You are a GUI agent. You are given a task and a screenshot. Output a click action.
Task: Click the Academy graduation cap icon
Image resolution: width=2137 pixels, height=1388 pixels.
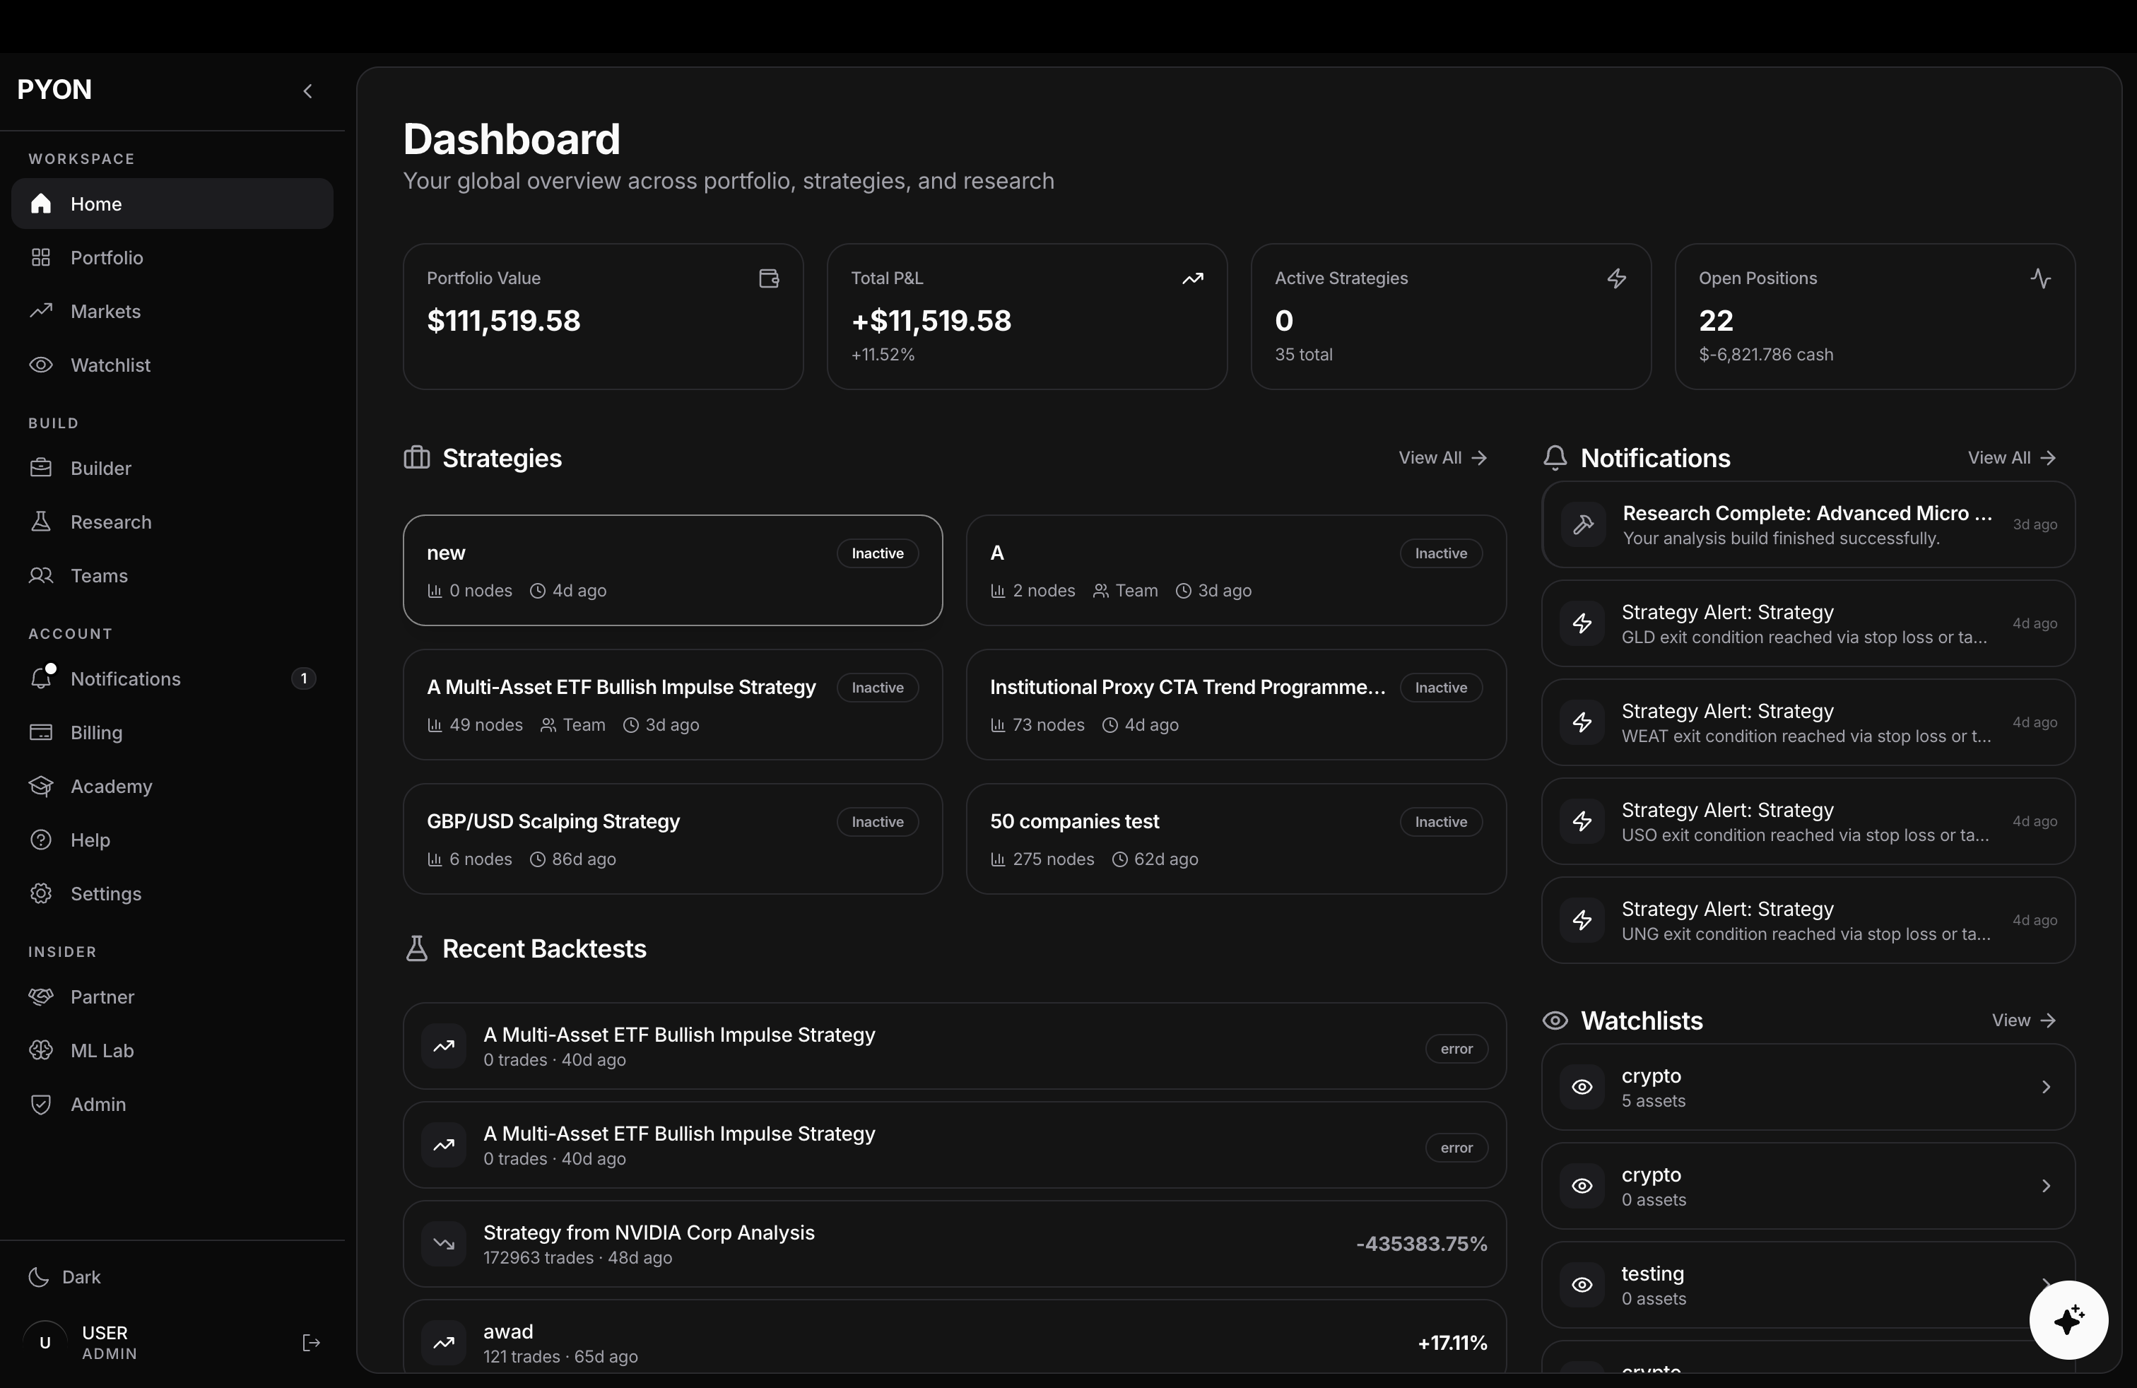[40, 787]
